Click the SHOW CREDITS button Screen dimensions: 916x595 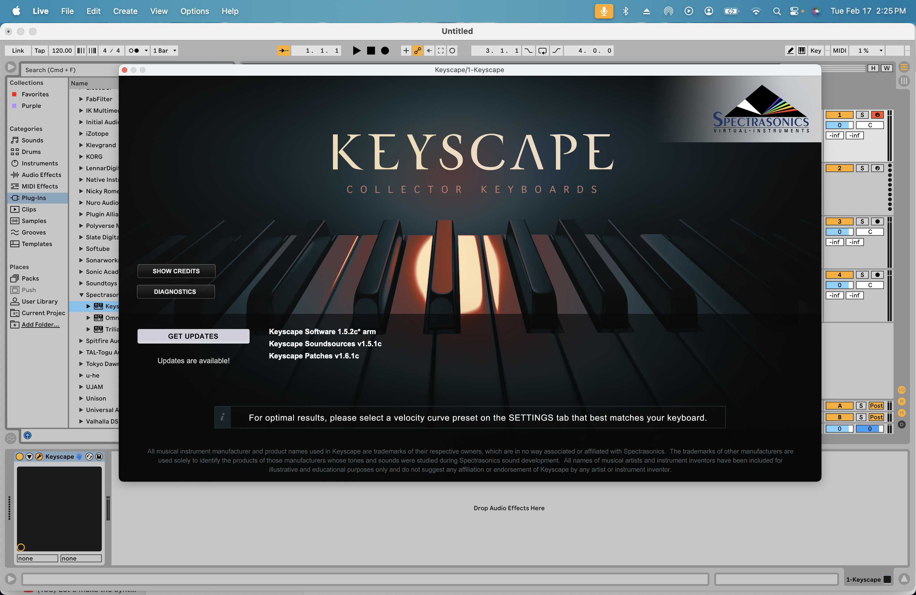(x=176, y=271)
